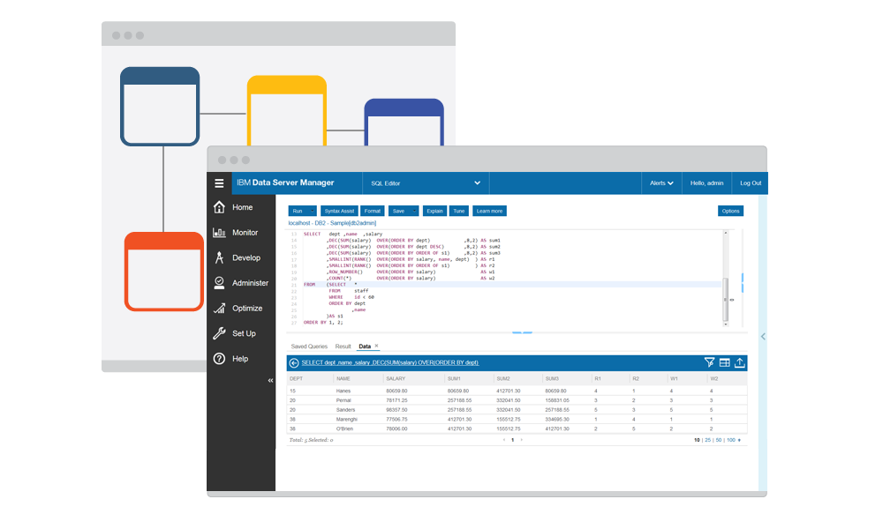Open the SQL Editor dropdown
883x529 pixels.
point(426,183)
